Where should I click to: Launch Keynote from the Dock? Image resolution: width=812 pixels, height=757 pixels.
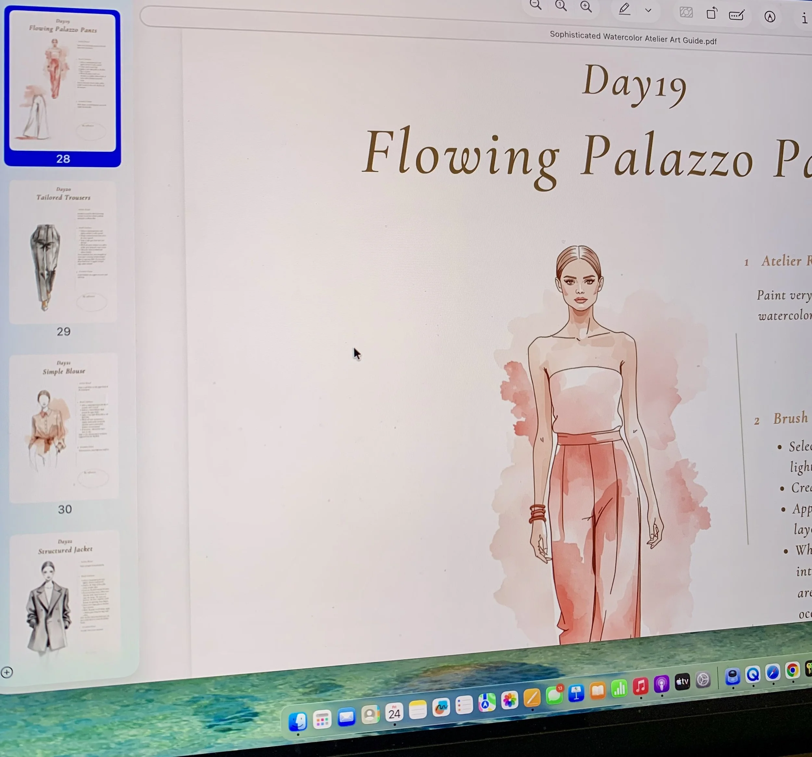click(x=576, y=693)
